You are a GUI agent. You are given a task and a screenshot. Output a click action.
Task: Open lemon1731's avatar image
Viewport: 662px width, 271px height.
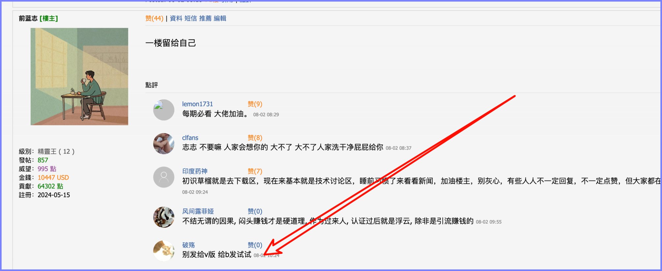(x=164, y=110)
